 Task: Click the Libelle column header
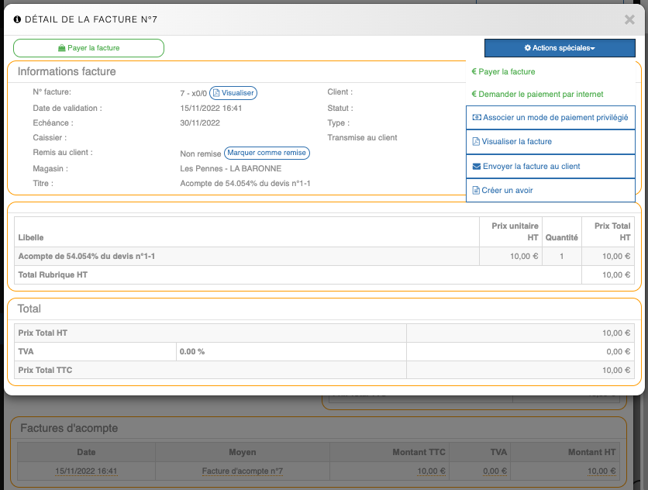click(31, 236)
